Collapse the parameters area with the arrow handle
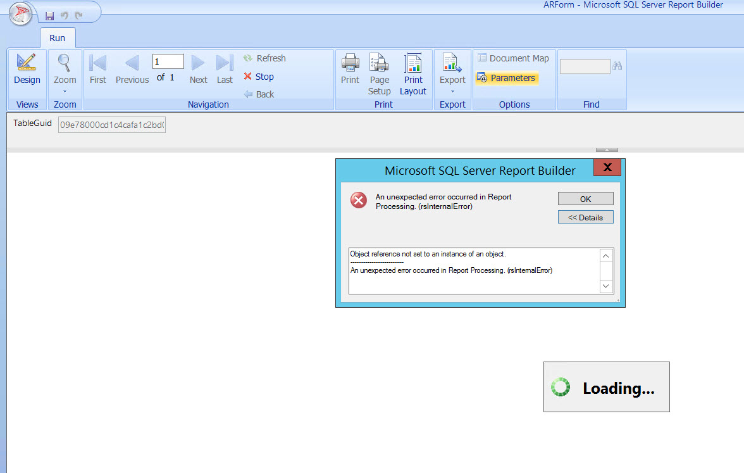The image size is (744, 473). (607, 149)
